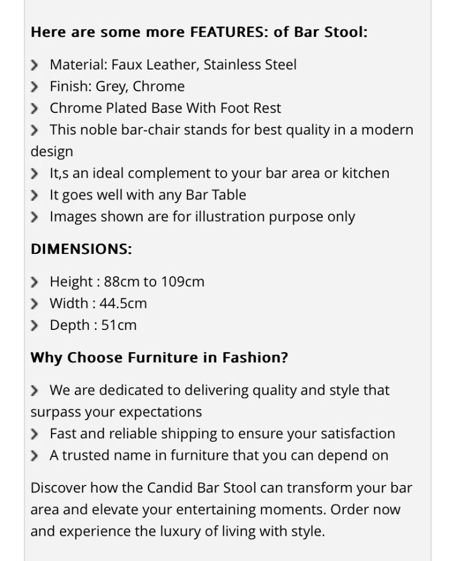Click the chevron bullet beside Chrome Plated Base
Viewport: 449px width, 561px height.
tap(34, 108)
